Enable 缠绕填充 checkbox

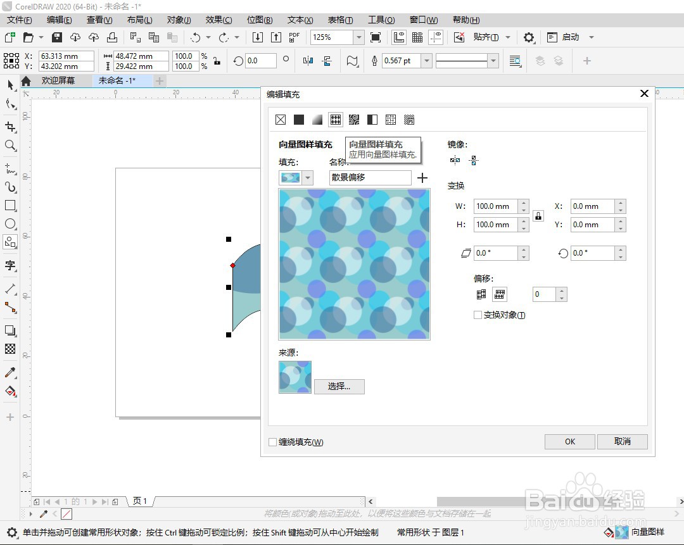click(x=272, y=442)
